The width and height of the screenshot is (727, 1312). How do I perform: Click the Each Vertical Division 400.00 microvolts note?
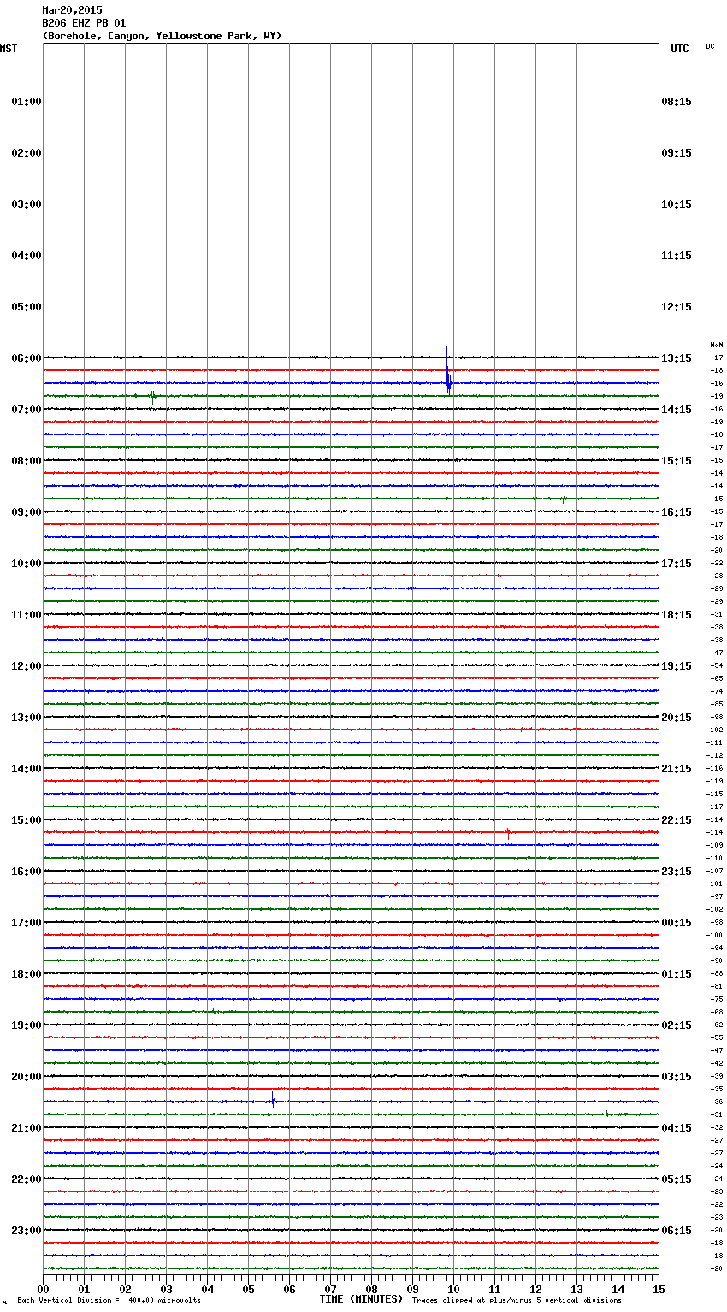109,1300
